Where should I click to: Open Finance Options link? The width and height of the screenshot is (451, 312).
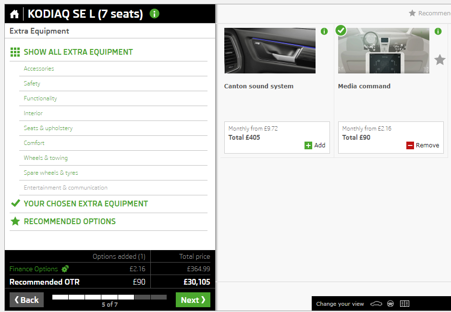[34, 269]
